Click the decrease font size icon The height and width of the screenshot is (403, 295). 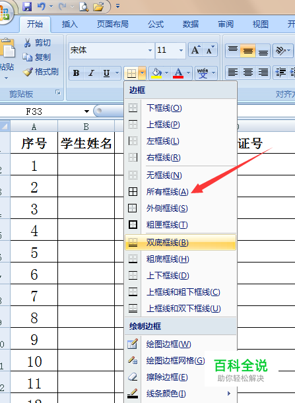[210, 50]
